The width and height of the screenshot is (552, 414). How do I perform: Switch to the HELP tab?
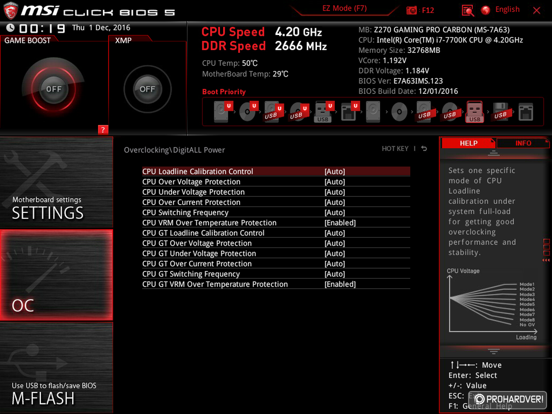point(469,143)
